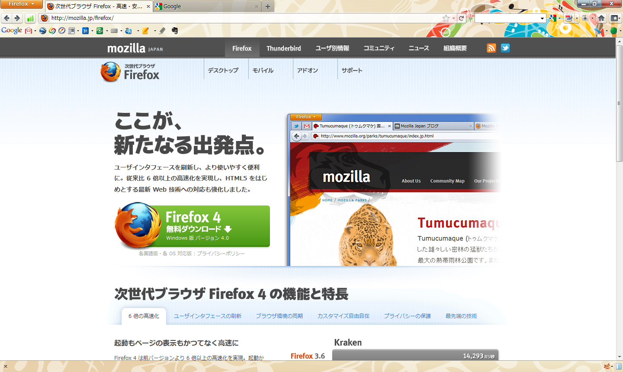This screenshot has width=623, height=372.
Task: Open a new tab with the plus button
Action: click(x=268, y=6)
